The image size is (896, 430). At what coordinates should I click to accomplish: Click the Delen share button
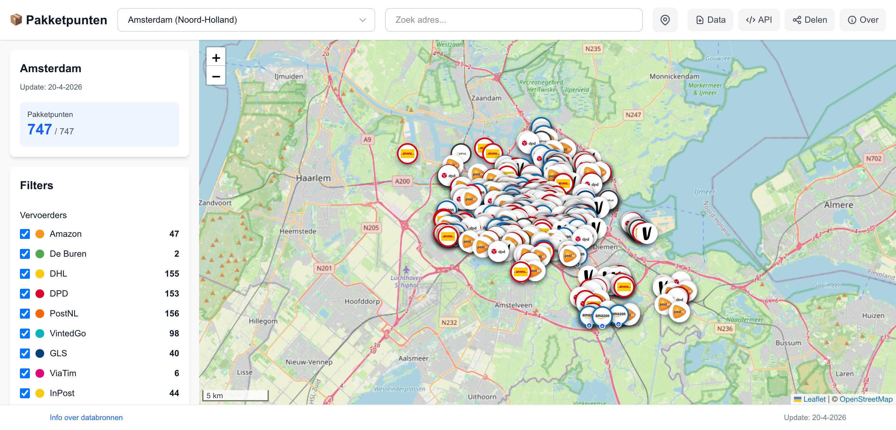(x=810, y=20)
